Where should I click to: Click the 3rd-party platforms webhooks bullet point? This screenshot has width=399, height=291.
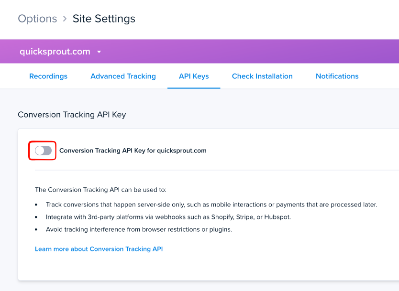168,217
